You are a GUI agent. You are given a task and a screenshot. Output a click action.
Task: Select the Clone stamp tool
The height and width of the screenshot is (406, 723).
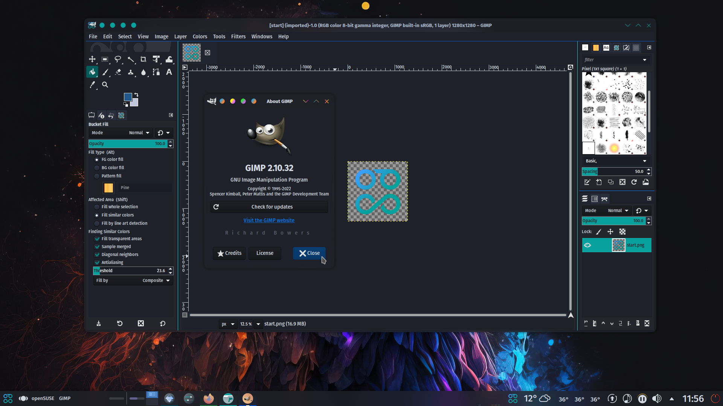point(131,72)
